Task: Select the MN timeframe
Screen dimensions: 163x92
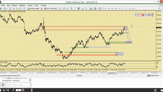Action: point(133,8)
